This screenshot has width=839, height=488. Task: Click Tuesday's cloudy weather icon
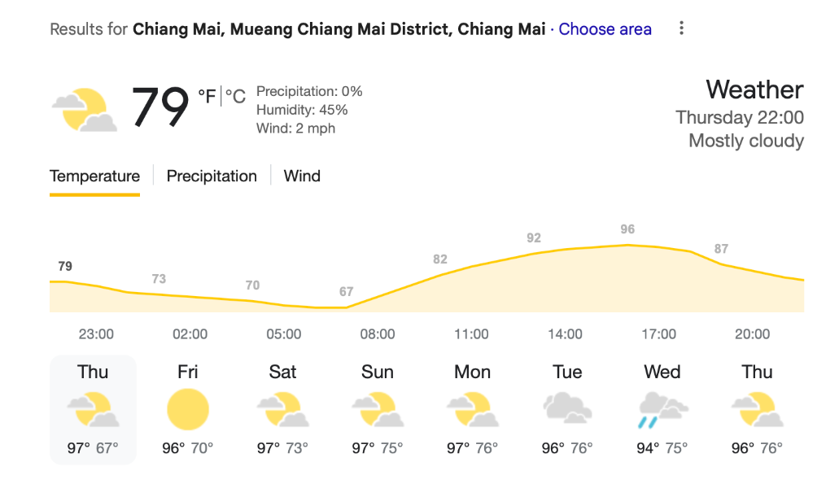(567, 408)
